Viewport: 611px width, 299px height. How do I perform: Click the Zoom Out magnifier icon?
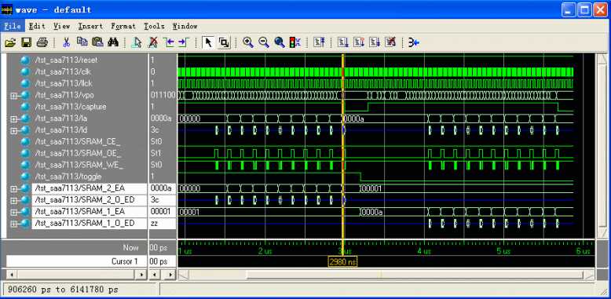tap(264, 42)
